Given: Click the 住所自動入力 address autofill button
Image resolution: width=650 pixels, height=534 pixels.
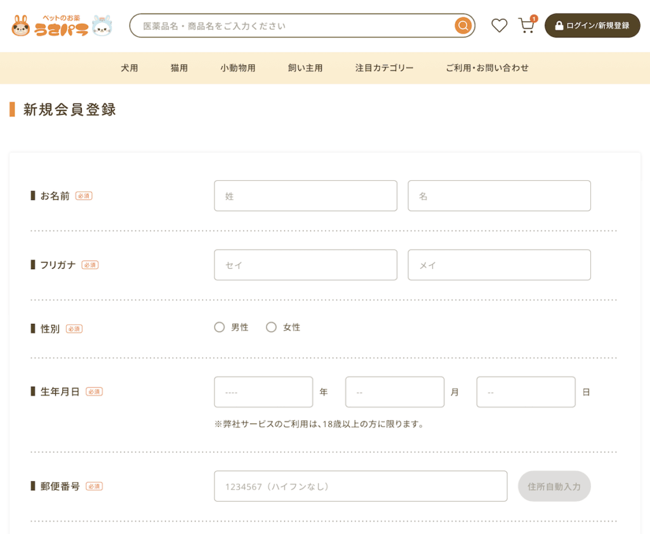Looking at the screenshot, I should (554, 486).
